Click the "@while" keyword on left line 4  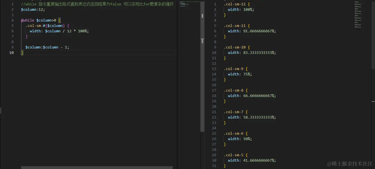pos(28,20)
